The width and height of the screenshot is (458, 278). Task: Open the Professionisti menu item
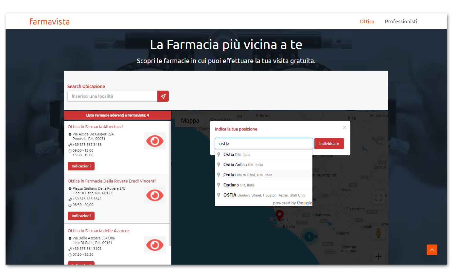(x=401, y=21)
